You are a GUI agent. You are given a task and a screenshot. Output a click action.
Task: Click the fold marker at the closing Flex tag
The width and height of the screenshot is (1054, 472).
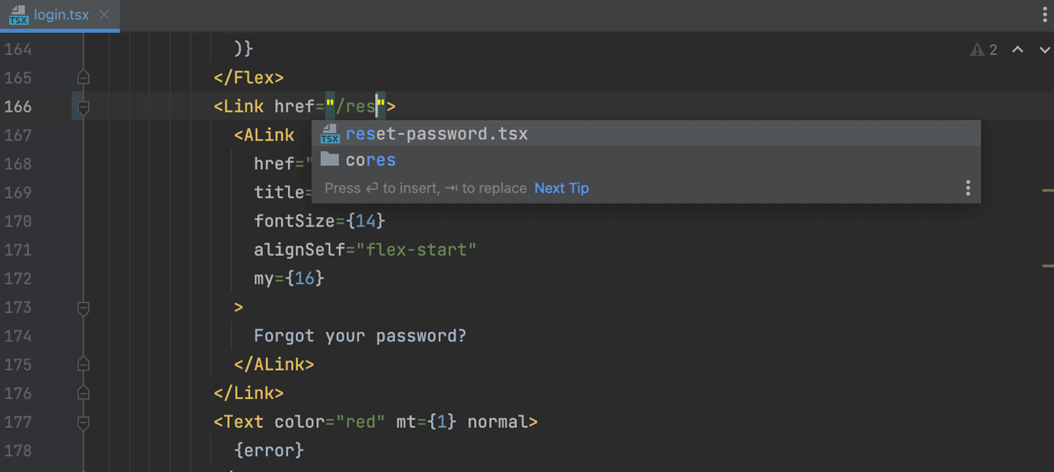[83, 78]
